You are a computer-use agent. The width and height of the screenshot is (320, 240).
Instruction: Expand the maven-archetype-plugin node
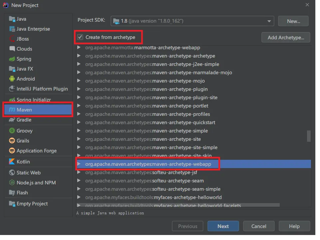pyautogui.click(x=79, y=90)
